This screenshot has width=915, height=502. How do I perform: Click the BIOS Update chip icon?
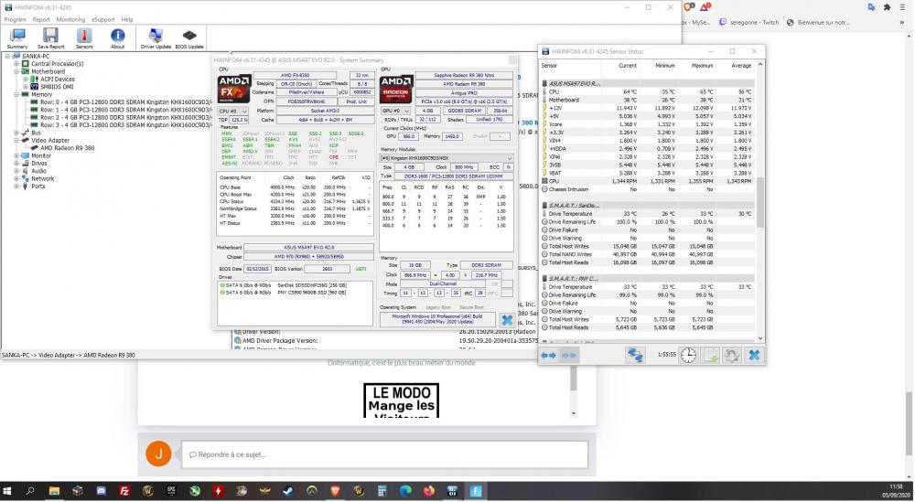189,38
